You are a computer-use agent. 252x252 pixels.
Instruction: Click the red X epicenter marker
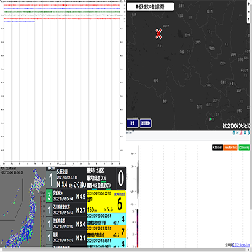point(159,34)
